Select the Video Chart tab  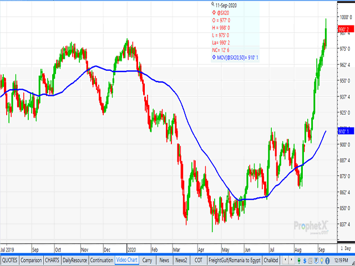click(127, 260)
